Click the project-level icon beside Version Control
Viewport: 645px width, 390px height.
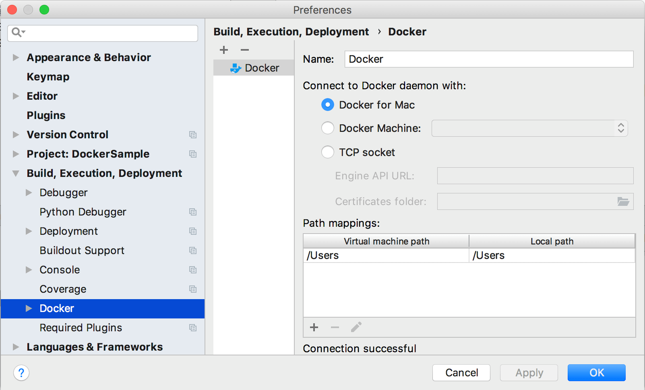click(x=193, y=135)
